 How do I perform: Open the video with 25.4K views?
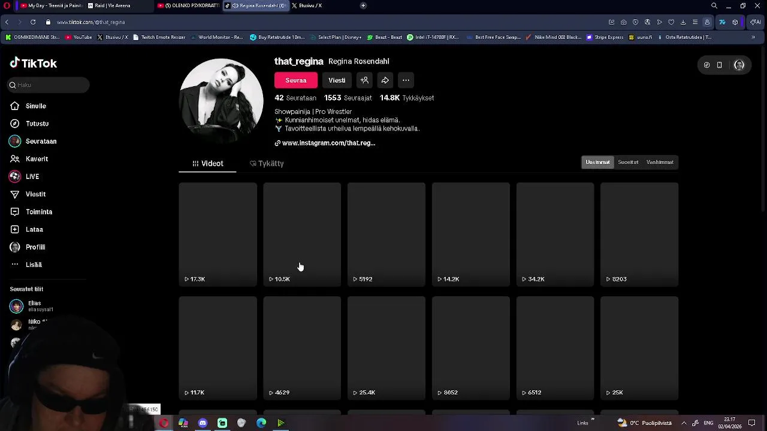tap(386, 348)
